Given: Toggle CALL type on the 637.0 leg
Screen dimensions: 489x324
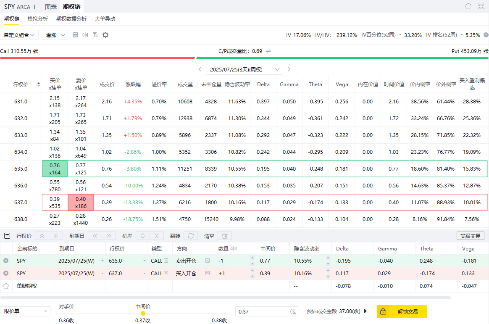Looking at the screenshot, I should click(x=166, y=274).
